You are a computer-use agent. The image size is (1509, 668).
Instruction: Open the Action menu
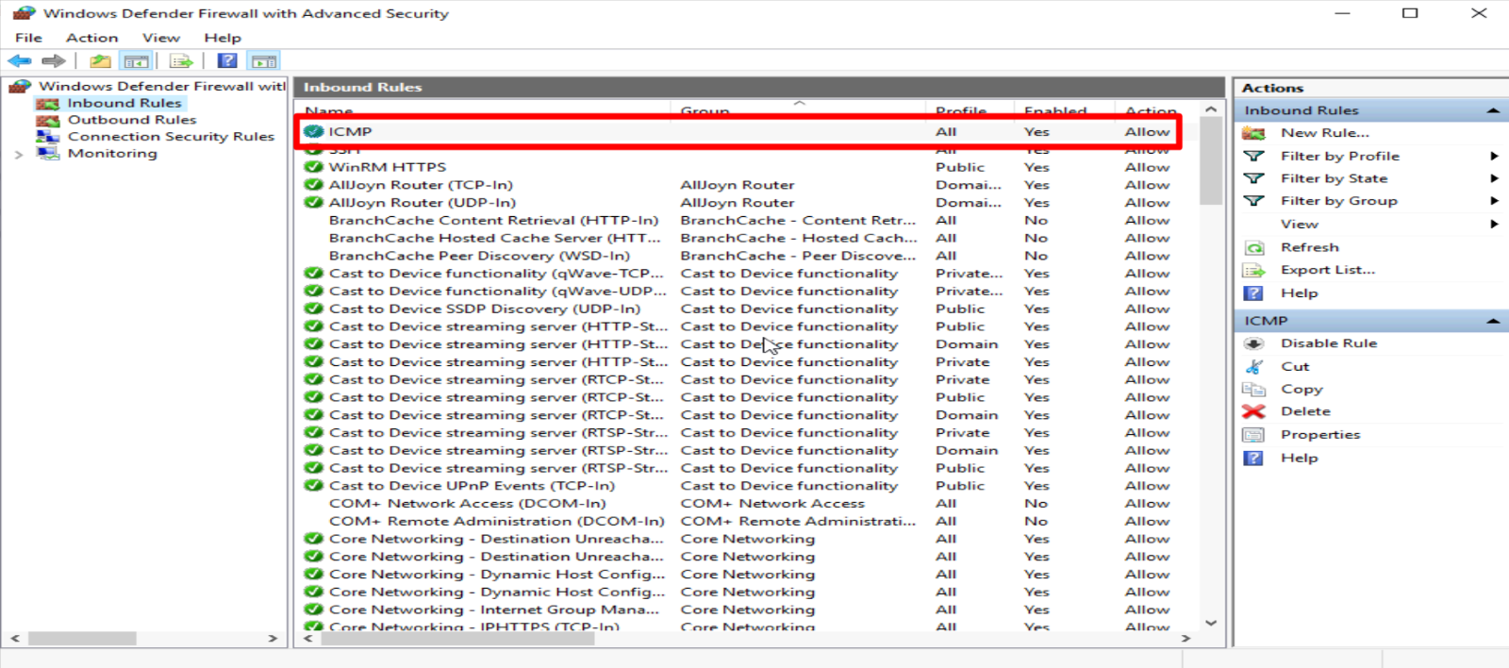coord(91,38)
